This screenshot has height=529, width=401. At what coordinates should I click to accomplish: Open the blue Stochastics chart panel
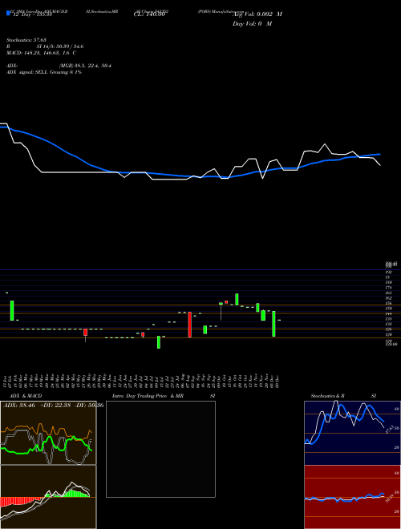coord(352,433)
